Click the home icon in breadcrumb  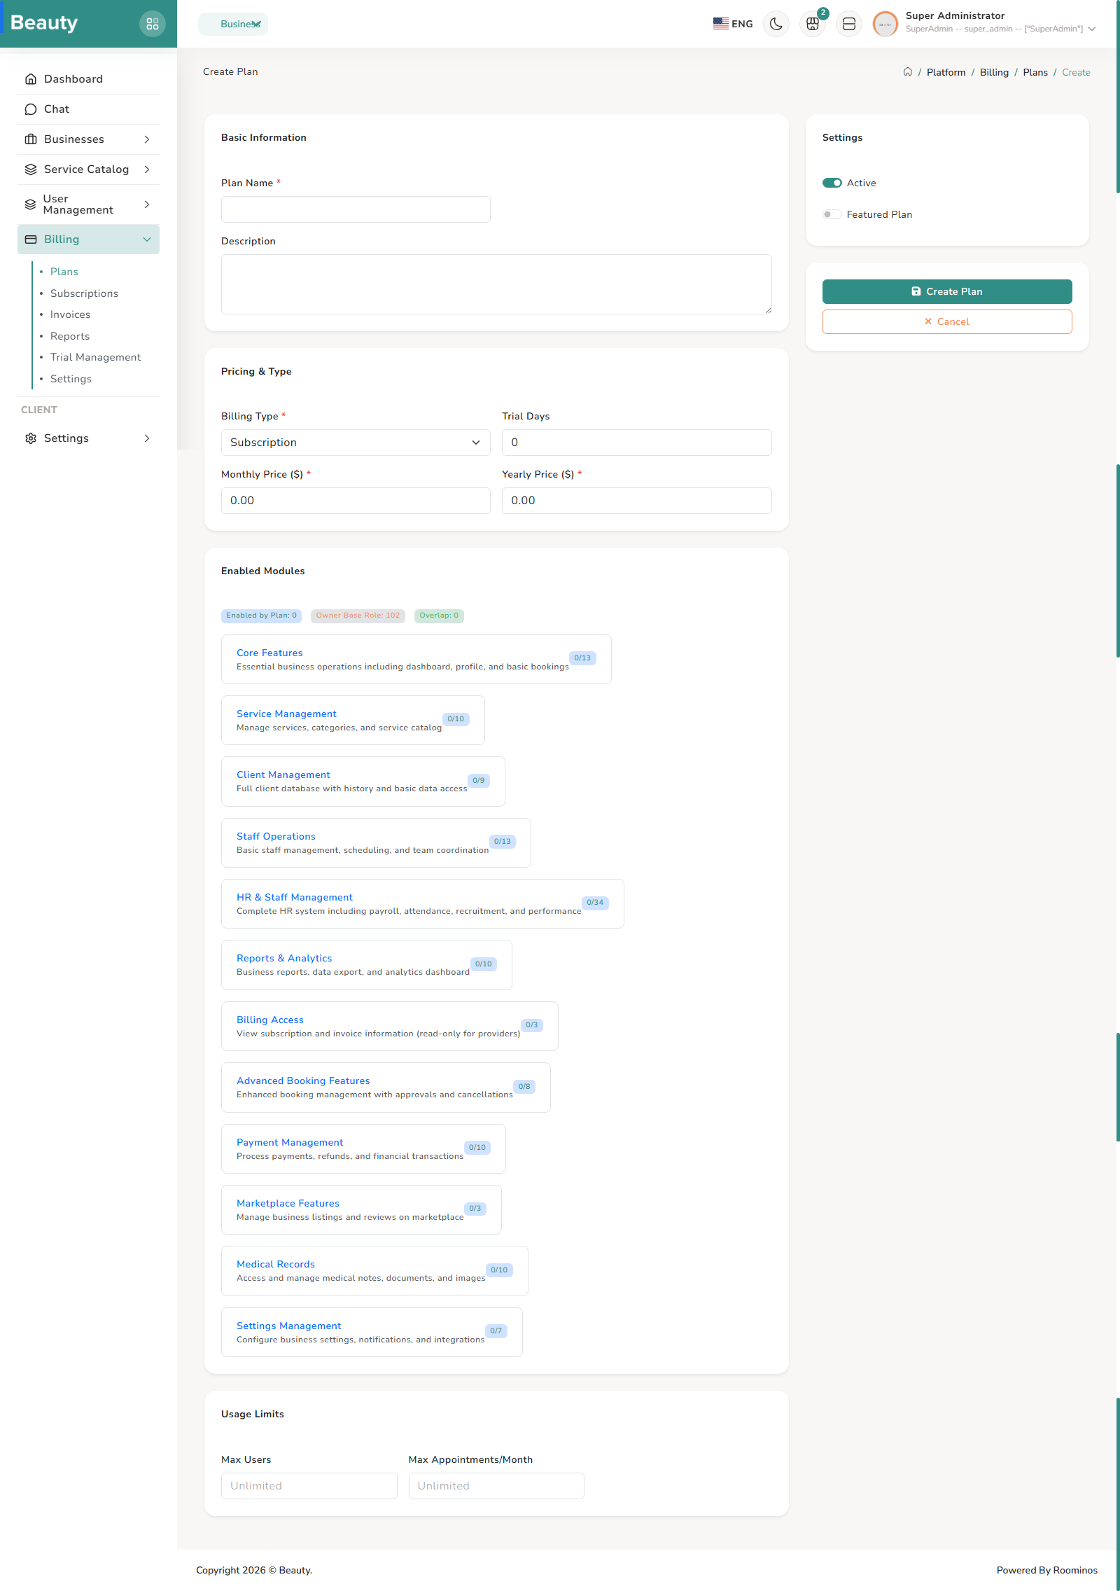tap(908, 72)
